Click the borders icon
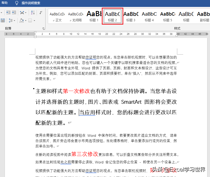The width and height of the screenshot is (210, 177). pos(30,20)
